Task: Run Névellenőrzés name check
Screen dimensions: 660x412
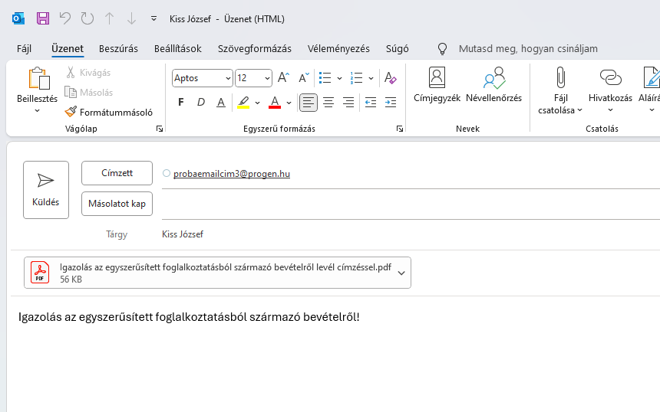Action: 493,86
